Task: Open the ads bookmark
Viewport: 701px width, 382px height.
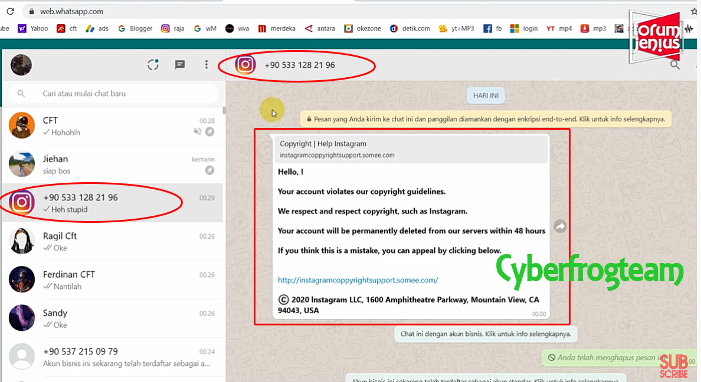Action: (x=97, y=29)
